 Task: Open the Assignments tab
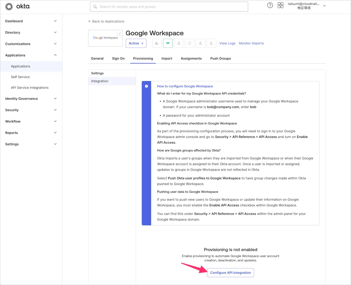click(x=191, y=58)
